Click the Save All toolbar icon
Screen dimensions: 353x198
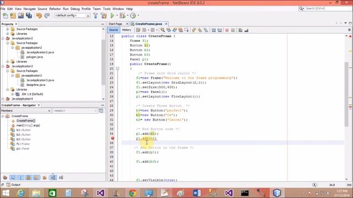[x=29, y=15]
